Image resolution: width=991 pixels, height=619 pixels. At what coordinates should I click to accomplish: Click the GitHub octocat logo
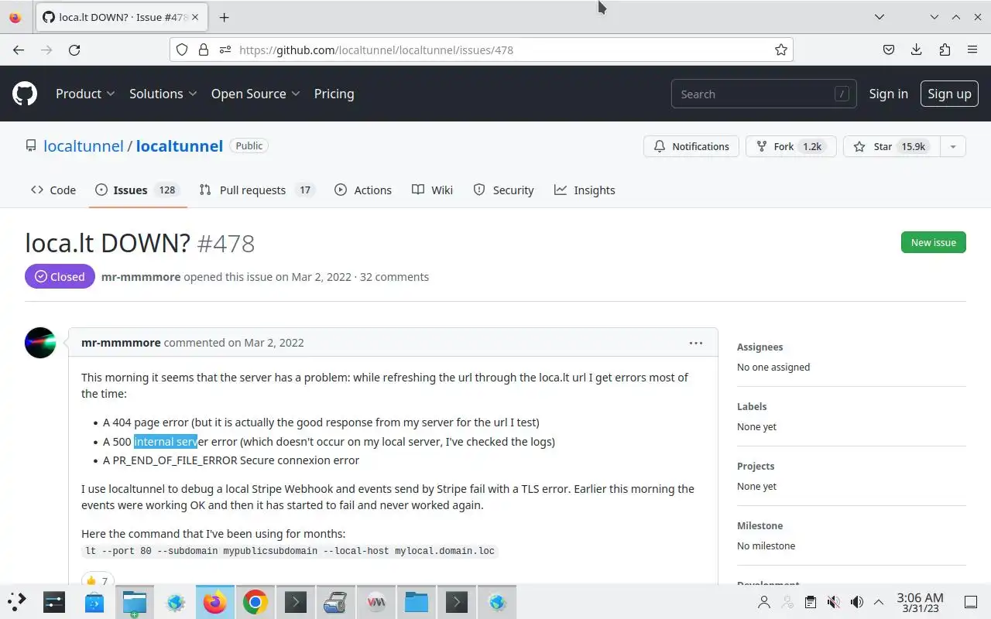point(25,94)
